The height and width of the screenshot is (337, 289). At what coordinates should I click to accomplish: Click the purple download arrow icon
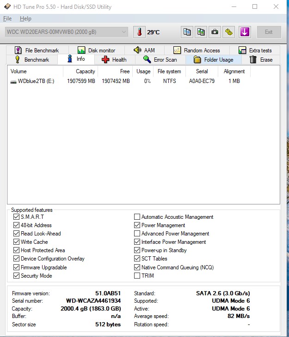click(245, 32)
